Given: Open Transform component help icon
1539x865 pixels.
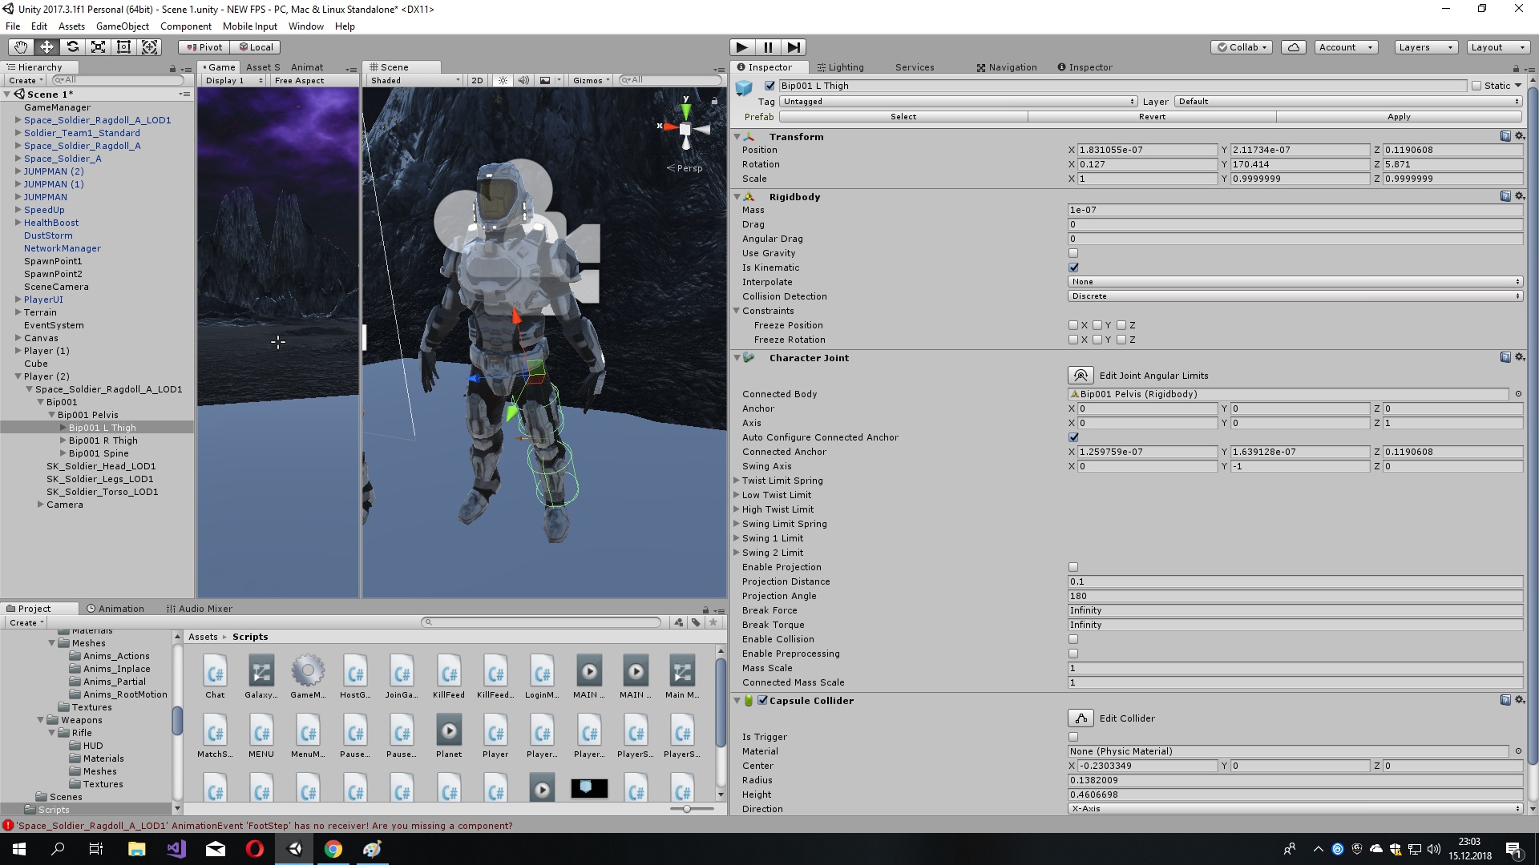Looking at the screenshot, I should 1505,136.
